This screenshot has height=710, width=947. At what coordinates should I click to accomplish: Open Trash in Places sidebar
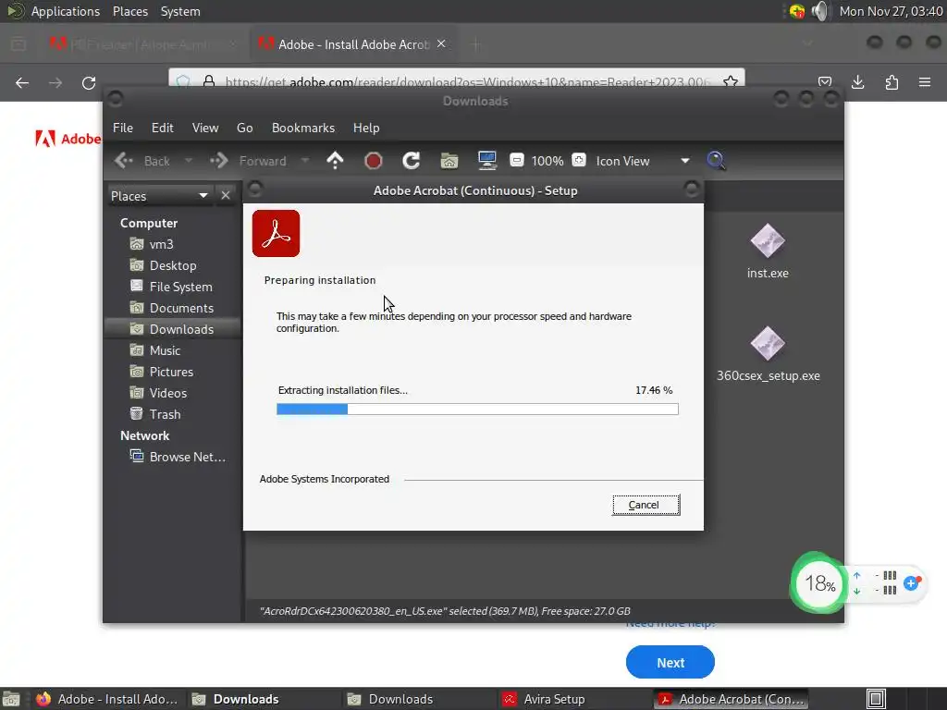155,414
